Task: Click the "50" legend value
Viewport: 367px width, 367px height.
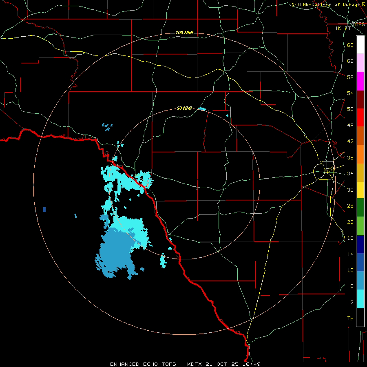Action: click(350, 109)
